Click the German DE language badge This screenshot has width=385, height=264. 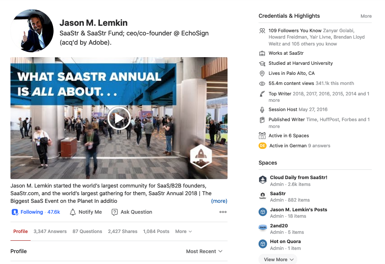point(263,146)
